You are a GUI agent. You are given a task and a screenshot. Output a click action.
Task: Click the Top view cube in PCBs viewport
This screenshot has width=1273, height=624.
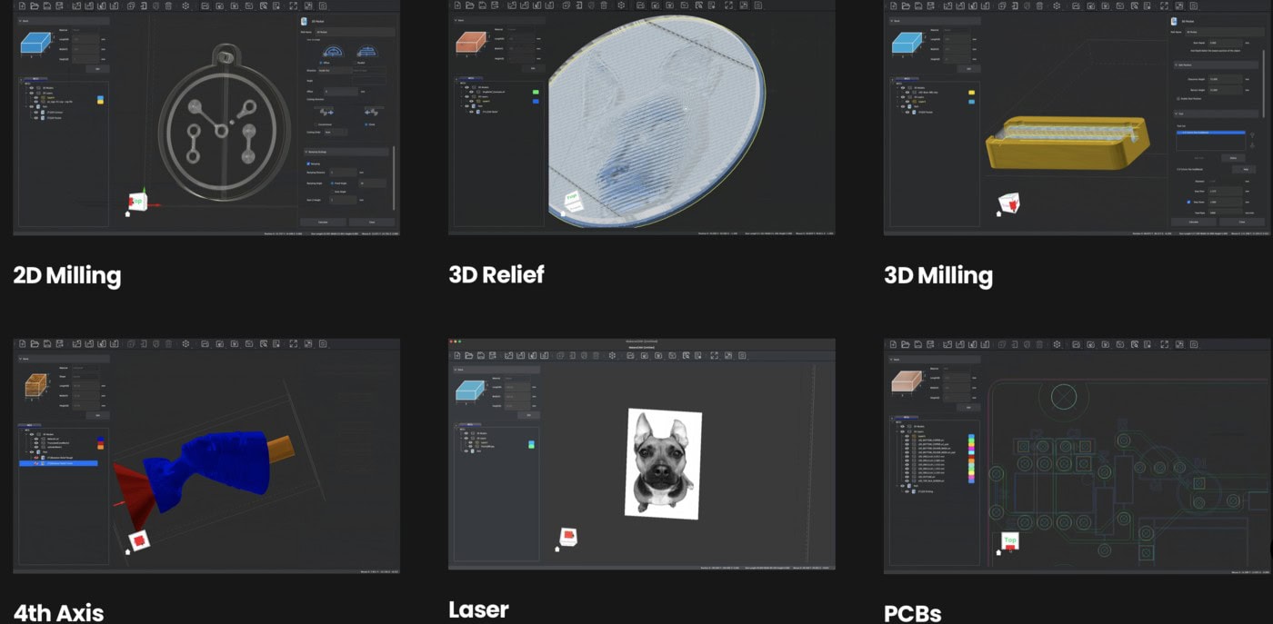[x=1009, y=540]
